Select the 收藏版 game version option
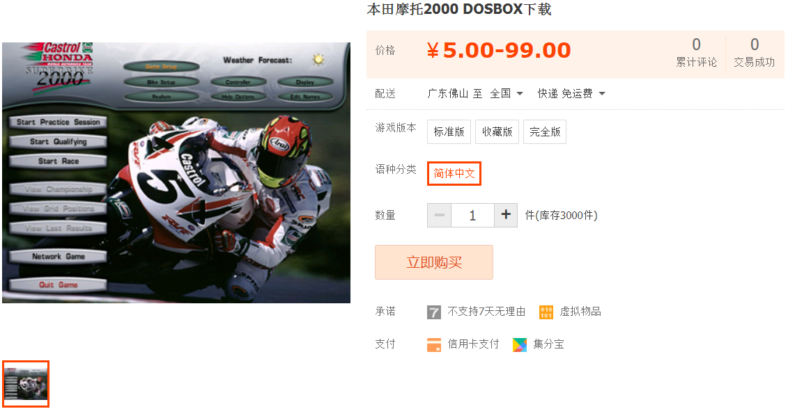Image resolution: width=788 pixels, height=409 pixels. (x=497, y=132)
